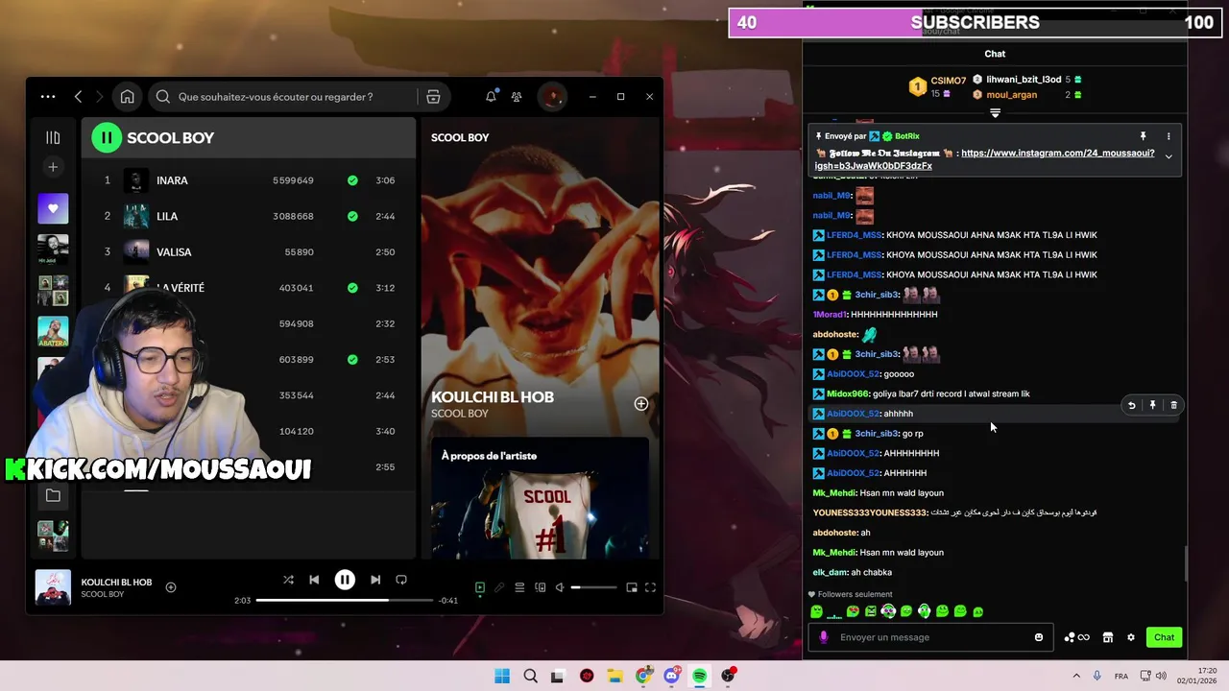This screenshot has height=691, width=1229.
Task: Toggle shuffle playback
Action: 288,580
